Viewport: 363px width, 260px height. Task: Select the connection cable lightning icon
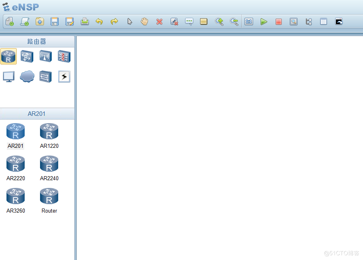[64, 77]
